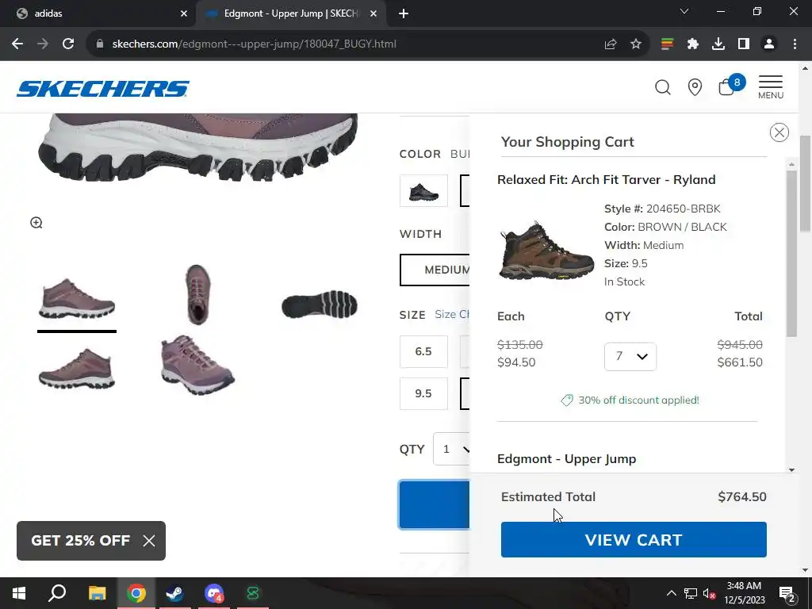The height and width of the screenshot is (609, 812).
Task: Click the site lock icon in address bar
Action: [100, 44]
